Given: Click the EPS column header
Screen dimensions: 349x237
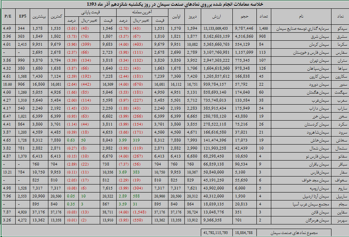Looking at the screenshot, I should [x=22, y=16].
